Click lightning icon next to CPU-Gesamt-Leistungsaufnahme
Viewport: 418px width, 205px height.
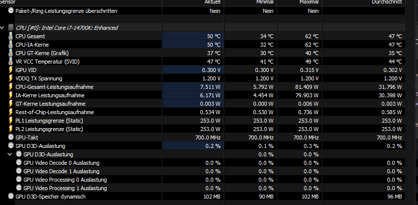click(x=11, y=87)
